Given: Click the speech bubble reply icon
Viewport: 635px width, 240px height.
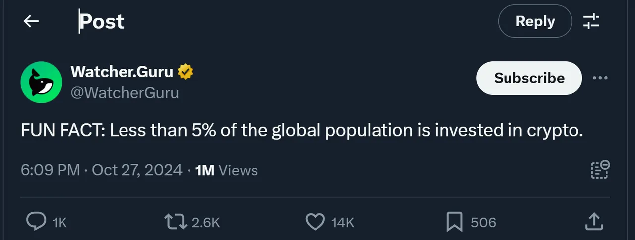Looking at the screenshot, I should click(x=36, y=222).
